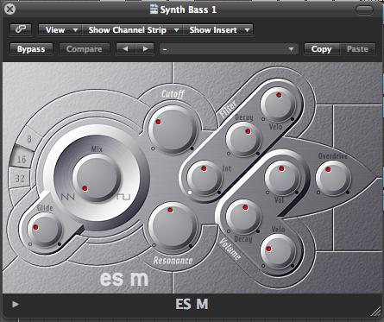
Task: Toggle the Bypass button
Action: pos(31,49)
